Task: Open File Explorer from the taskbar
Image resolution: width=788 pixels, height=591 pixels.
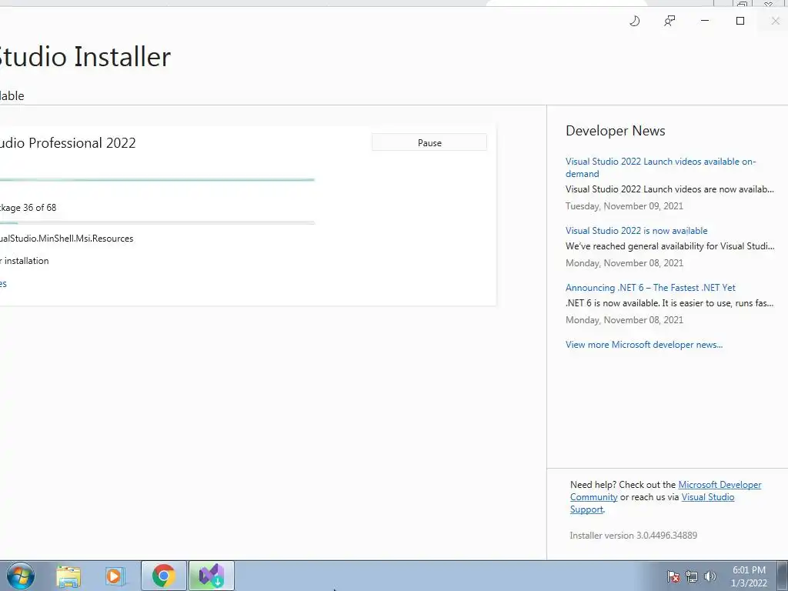Action: [x=68, y=576]
